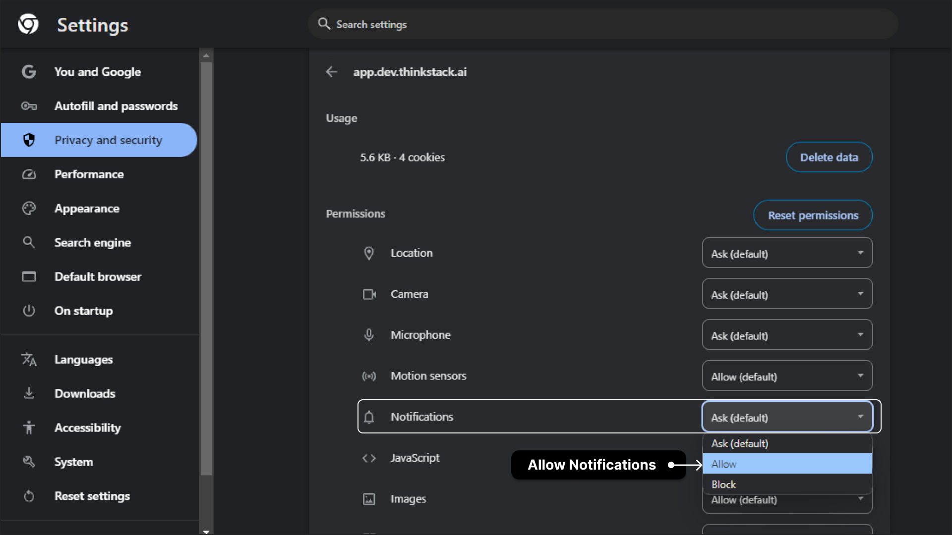This screenshot has width=952, height=535.
Task: Click the Location pin icon
Action: click(x=369, y=253)
